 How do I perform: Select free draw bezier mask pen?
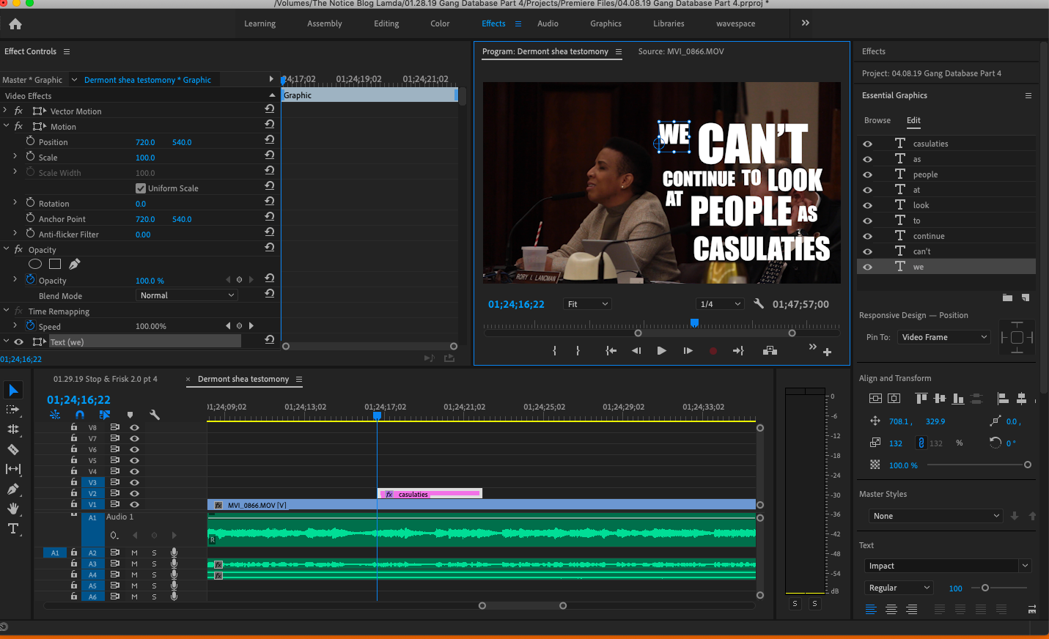(74, 264)
